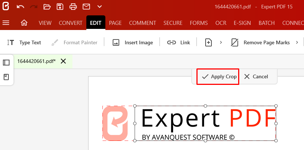Click the bottom-left crop handle
304x150 pixels.
tap(135, 140)
